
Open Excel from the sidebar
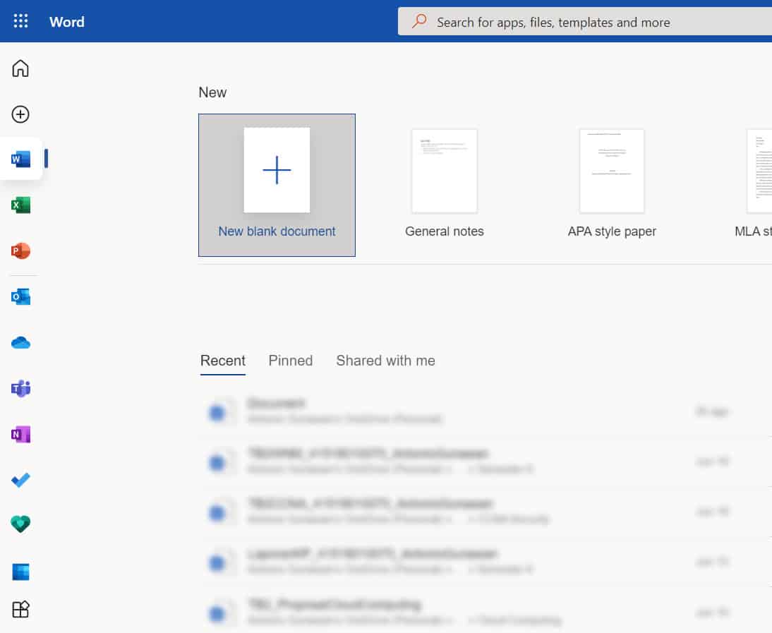(20, 205)
